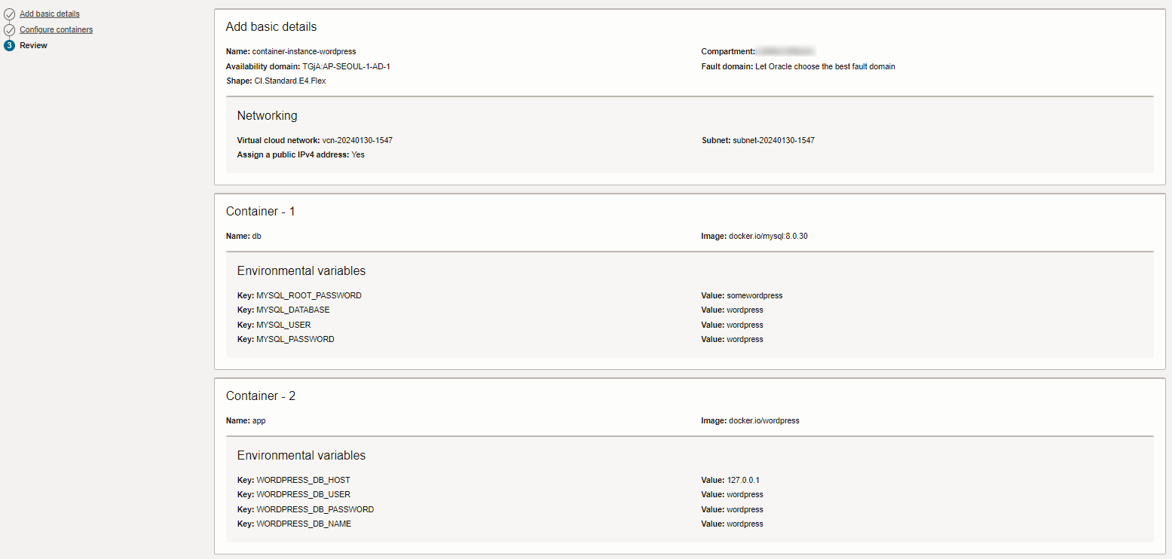Click the vcn-20240130-1547 network value
The height and width of the screenshot is (559, 1172).
[x=357, y=141]
